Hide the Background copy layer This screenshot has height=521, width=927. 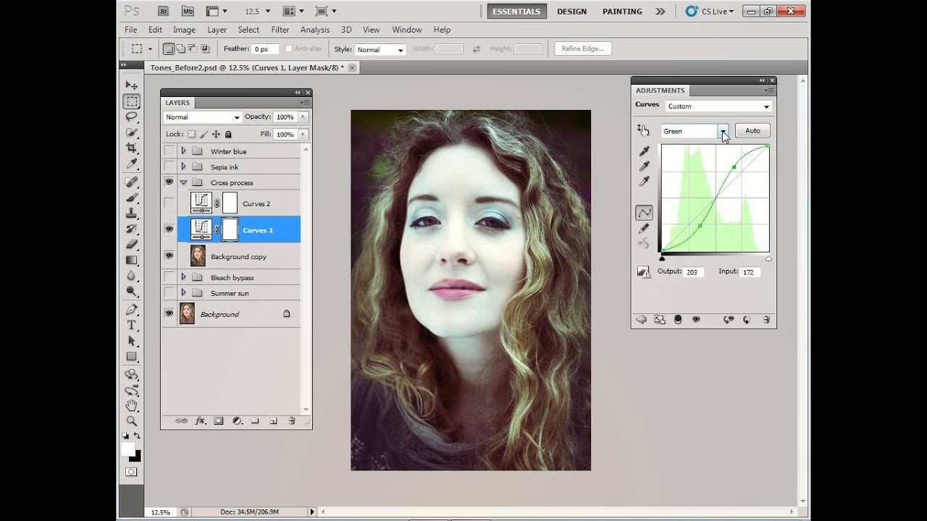(169, 255)
